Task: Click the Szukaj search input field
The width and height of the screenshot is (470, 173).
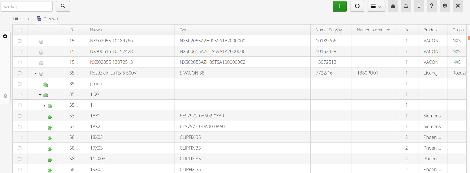Action: click(x=27, y=6)
